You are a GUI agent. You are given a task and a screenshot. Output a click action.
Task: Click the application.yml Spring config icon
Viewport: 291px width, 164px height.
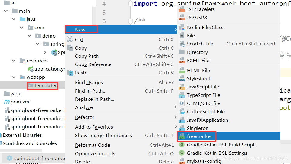tap(31, 69)
